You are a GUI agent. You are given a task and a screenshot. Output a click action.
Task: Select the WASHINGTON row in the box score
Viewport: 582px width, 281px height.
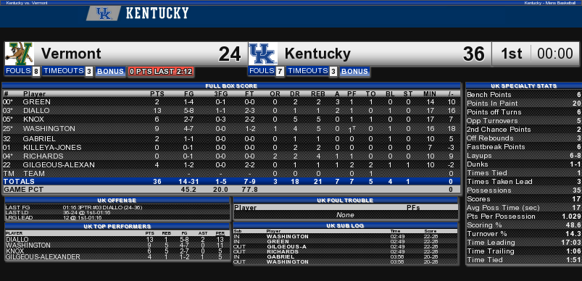tap(232, 129)
